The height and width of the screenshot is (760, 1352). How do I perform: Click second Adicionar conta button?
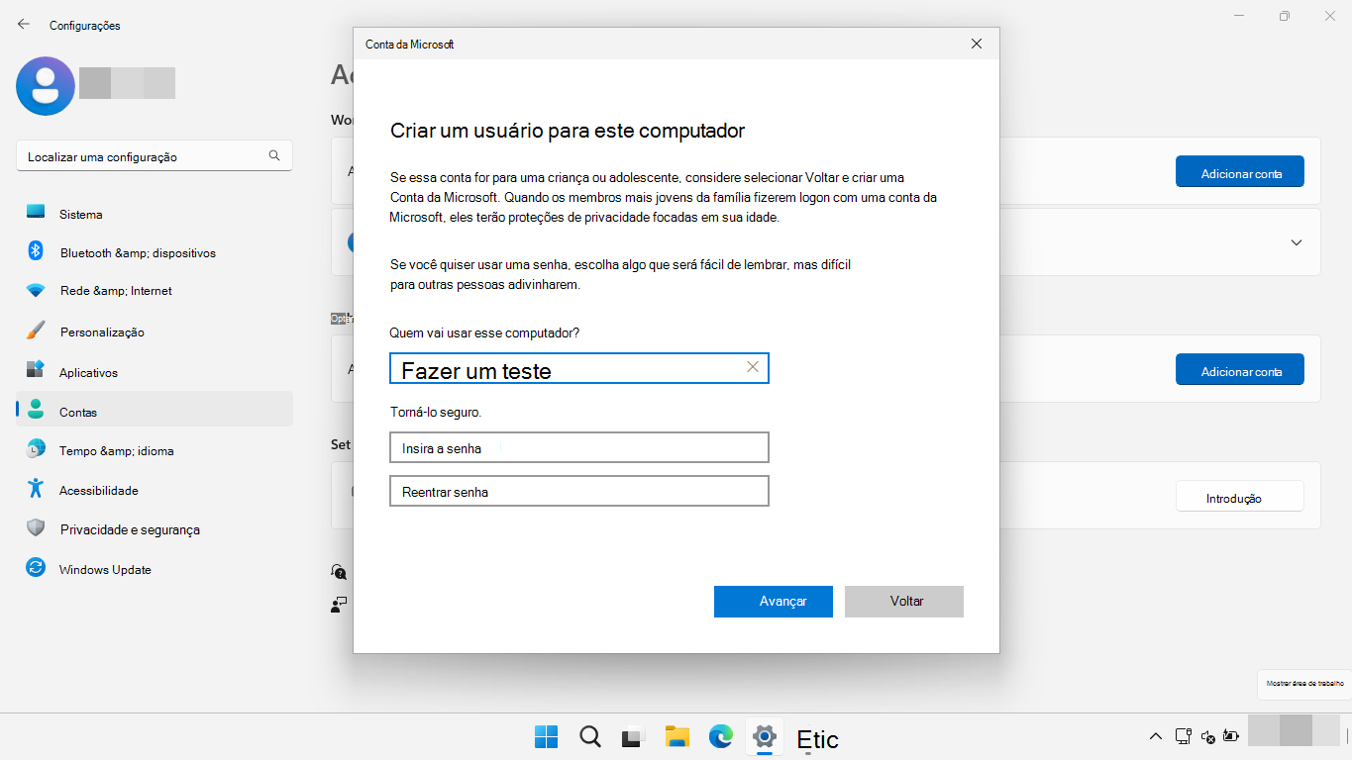[1240, 370]
